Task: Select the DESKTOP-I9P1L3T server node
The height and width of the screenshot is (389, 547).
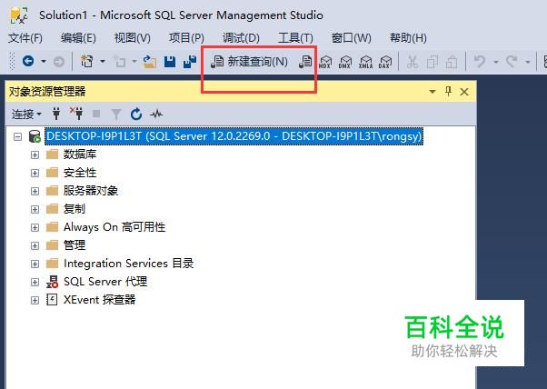Action: 234,136
